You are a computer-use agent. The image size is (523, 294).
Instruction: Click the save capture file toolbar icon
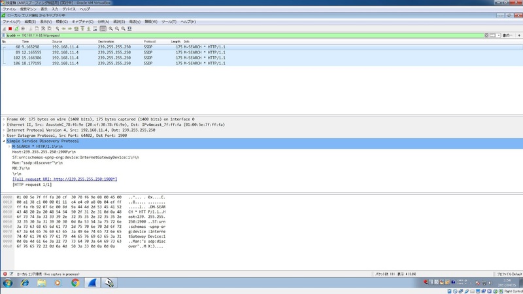(37, 29)
